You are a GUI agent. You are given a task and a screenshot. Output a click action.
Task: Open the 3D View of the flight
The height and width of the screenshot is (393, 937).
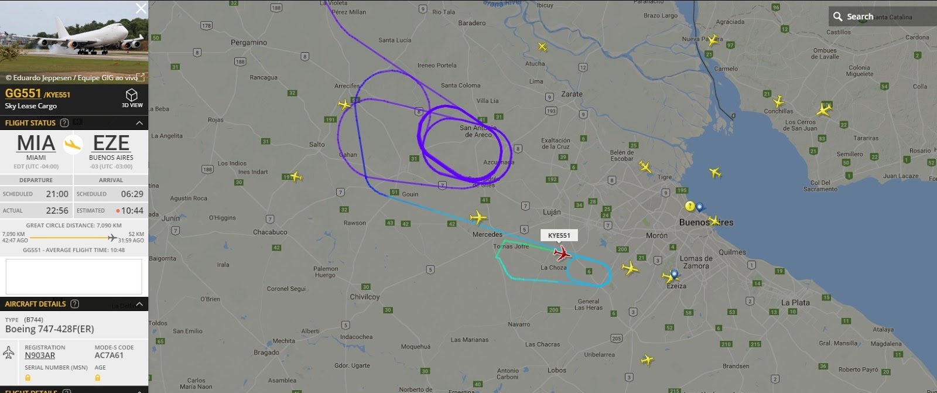[132, 98]
